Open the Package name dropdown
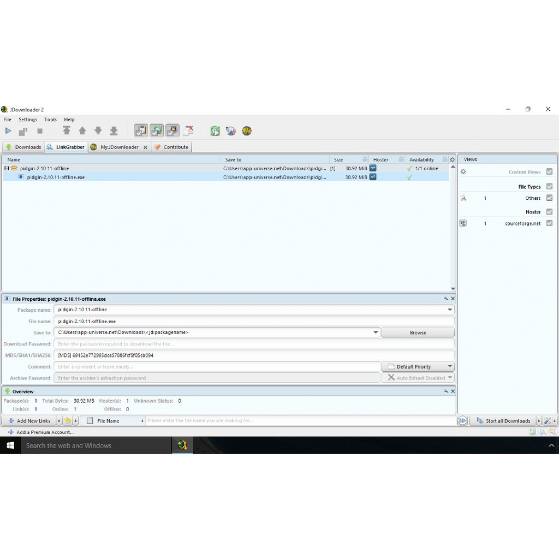 [x=450, y=310]
